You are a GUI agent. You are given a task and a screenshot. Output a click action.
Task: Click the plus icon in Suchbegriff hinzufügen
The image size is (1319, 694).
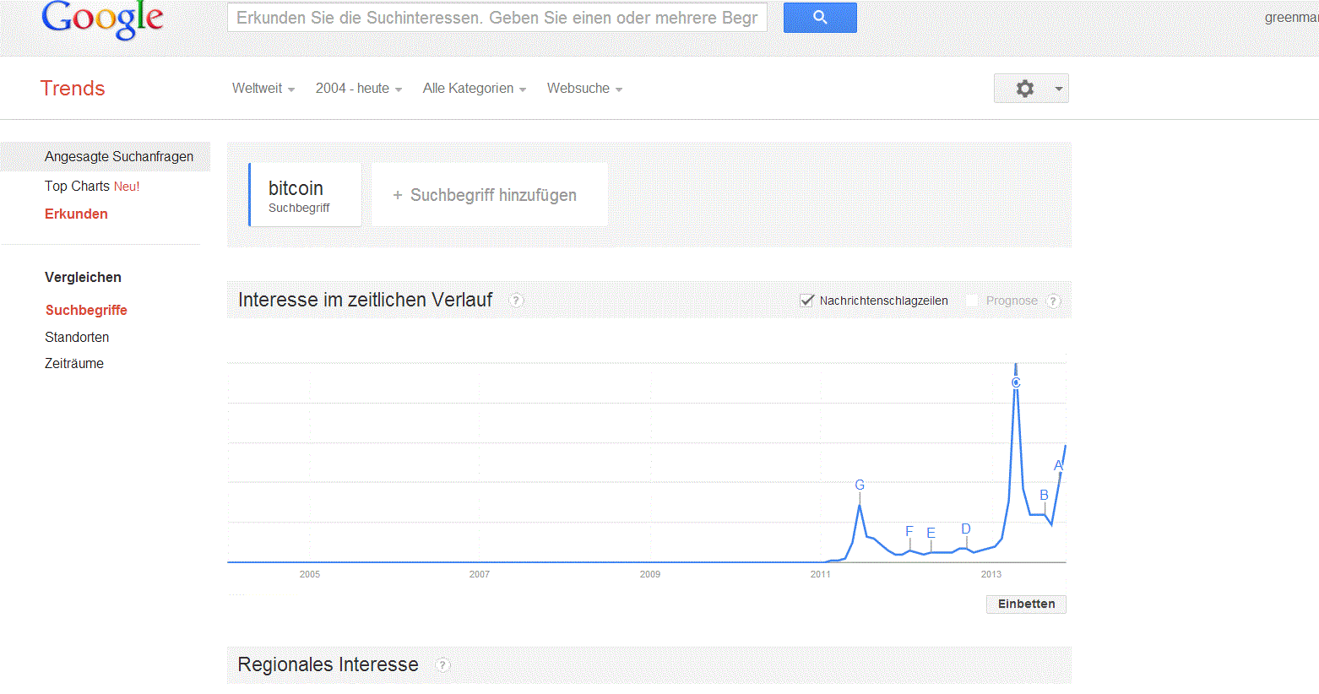398,195
